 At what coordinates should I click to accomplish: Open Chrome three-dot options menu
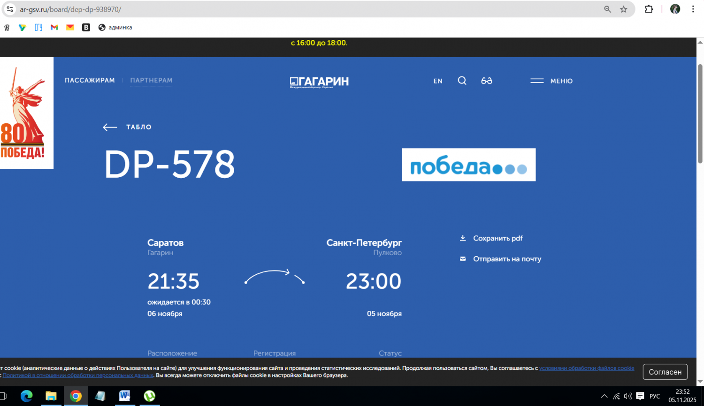point(693,9)
